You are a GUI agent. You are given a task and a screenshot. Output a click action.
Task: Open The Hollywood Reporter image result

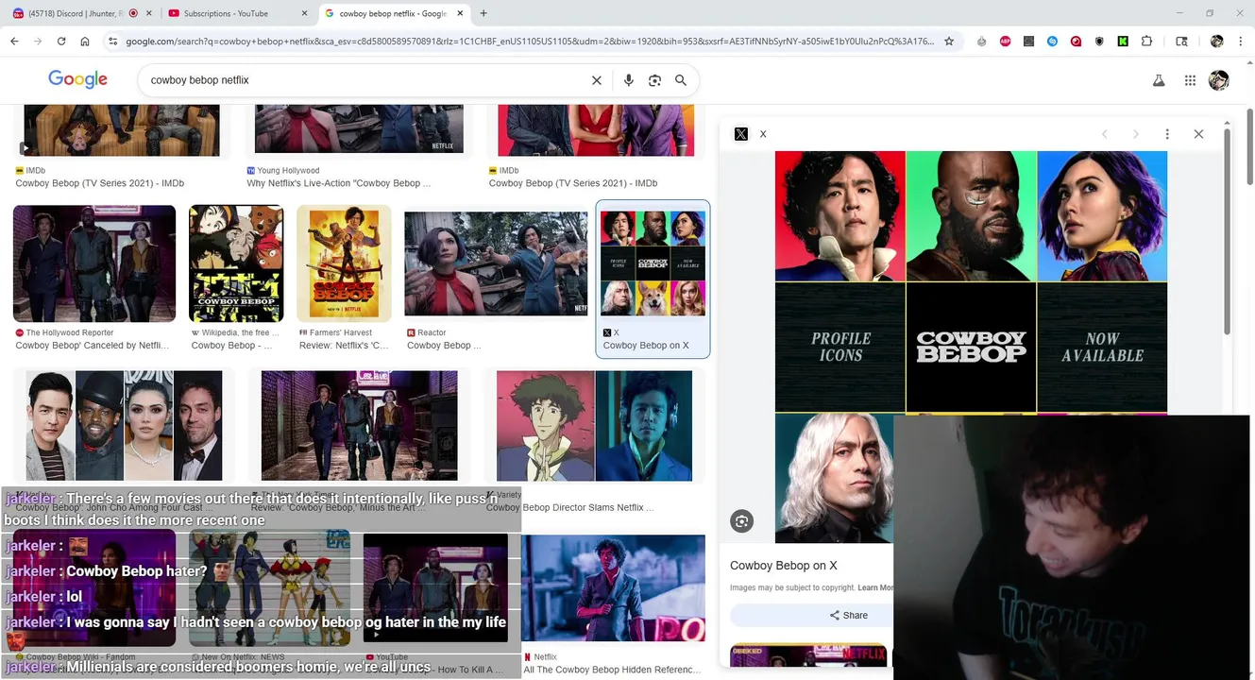pos(94,263)
